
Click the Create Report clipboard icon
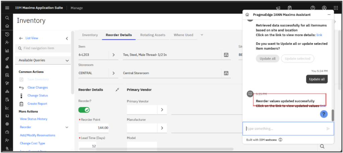coord(21,103)
